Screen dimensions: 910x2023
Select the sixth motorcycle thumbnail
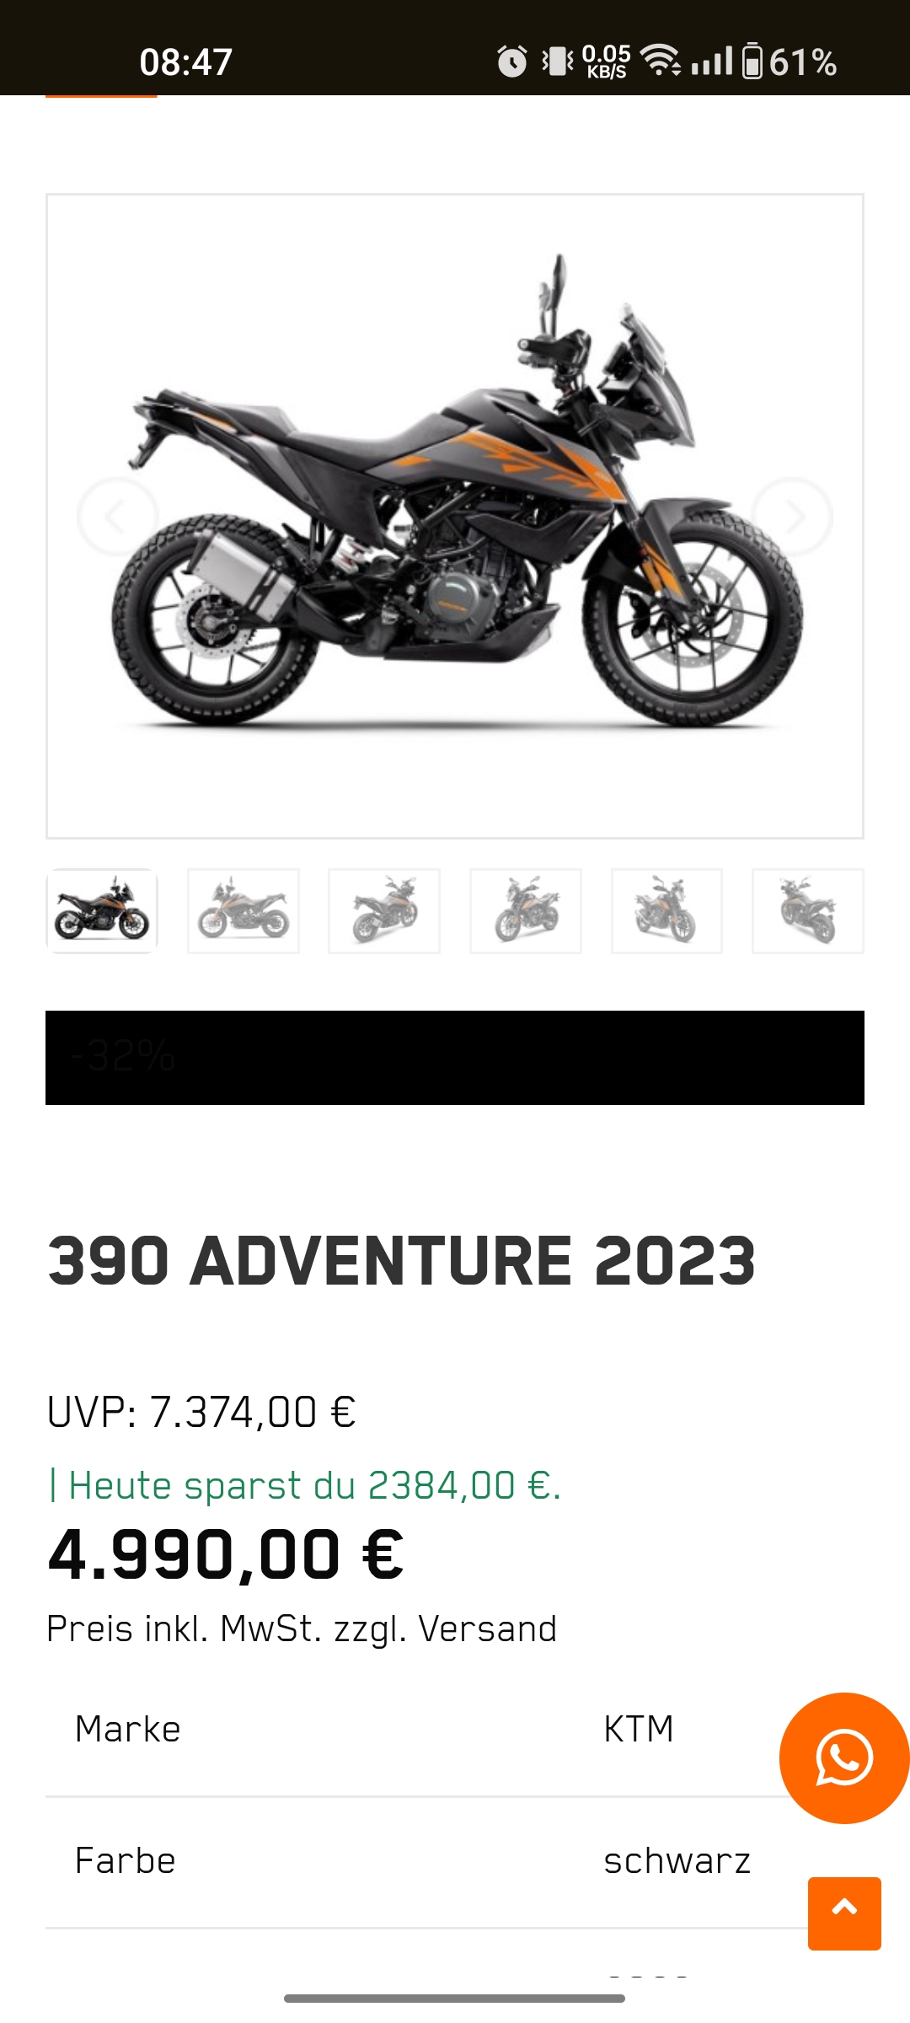point(808,911)
